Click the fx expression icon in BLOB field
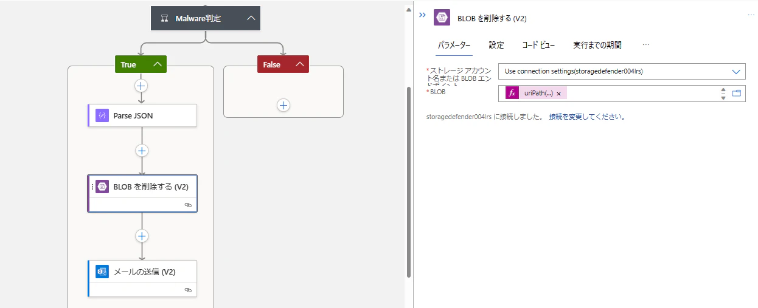Viewport: 758px width, 308px height. coord(512,93)
